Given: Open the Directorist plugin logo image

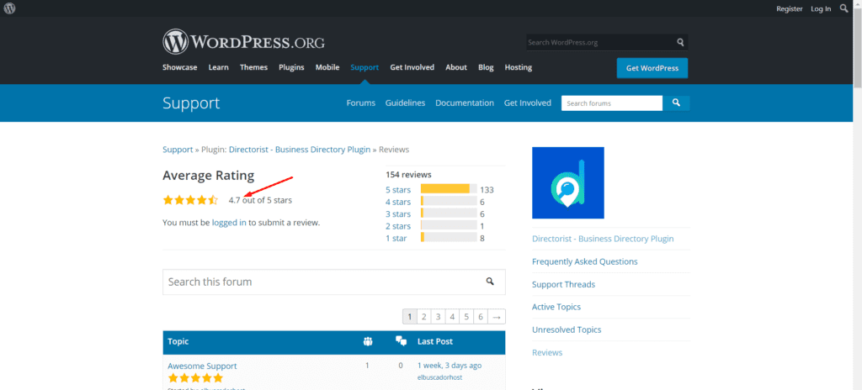Looking at the screenshot, I should [x=568, y=183].
